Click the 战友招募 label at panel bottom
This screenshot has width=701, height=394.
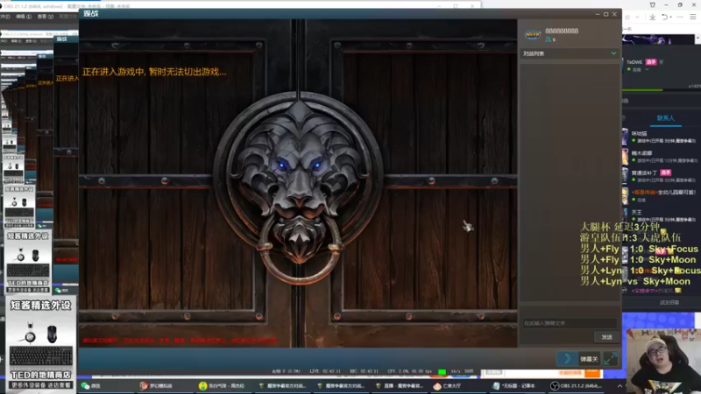click(669, 302)
